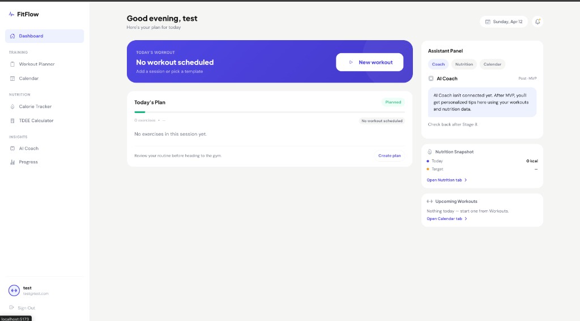Click the dumbbell user avatar
Image resolution: width=580 pixels, height=321 pixels.
click(x=14, y=290)
